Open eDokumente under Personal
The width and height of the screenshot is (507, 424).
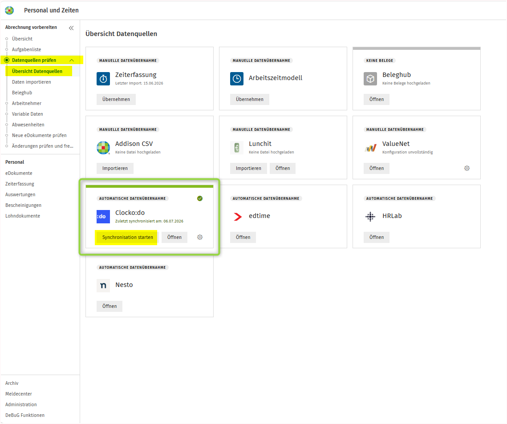19,173
